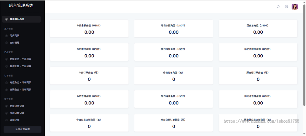
Task: Click the 今日余额充值（USDT） stat card
Action: point(89,28)
